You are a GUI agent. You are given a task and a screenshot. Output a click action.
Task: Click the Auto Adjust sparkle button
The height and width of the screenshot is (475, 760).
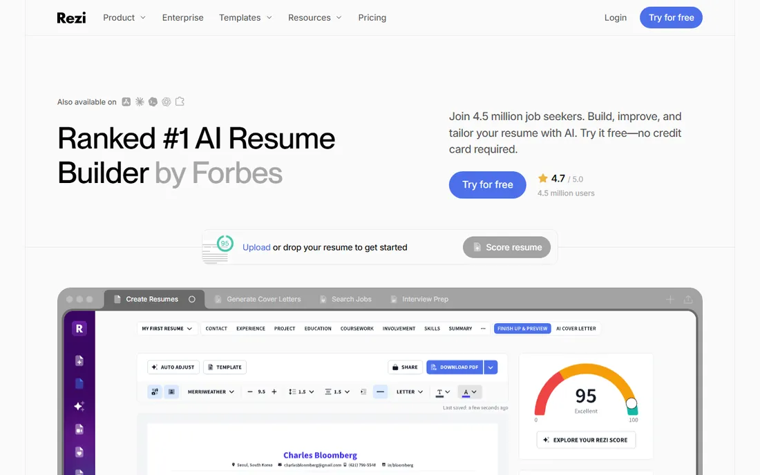click(173, 367)
